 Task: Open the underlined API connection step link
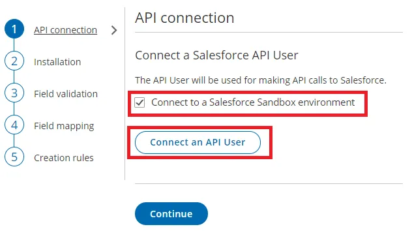tap(65, 30)
